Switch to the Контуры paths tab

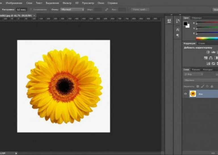point(207,69)
